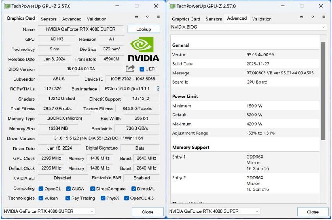Switch to Advanced tab in left window
Image resolution: width=332 pixels, height=220 pixels.
72,19
